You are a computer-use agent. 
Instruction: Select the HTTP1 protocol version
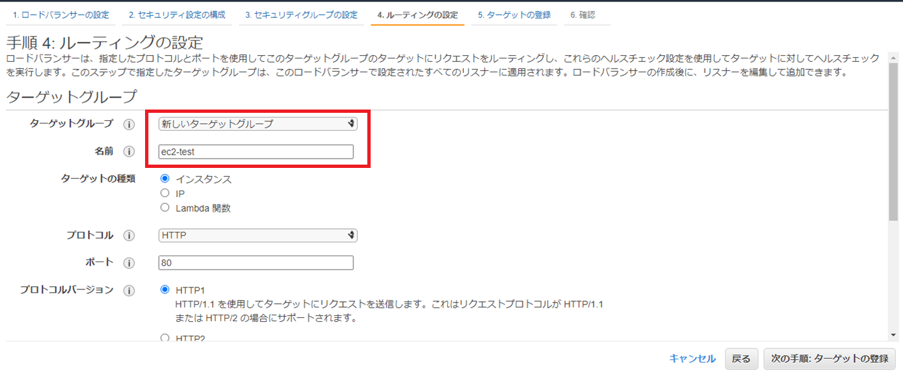click(165, 289)
